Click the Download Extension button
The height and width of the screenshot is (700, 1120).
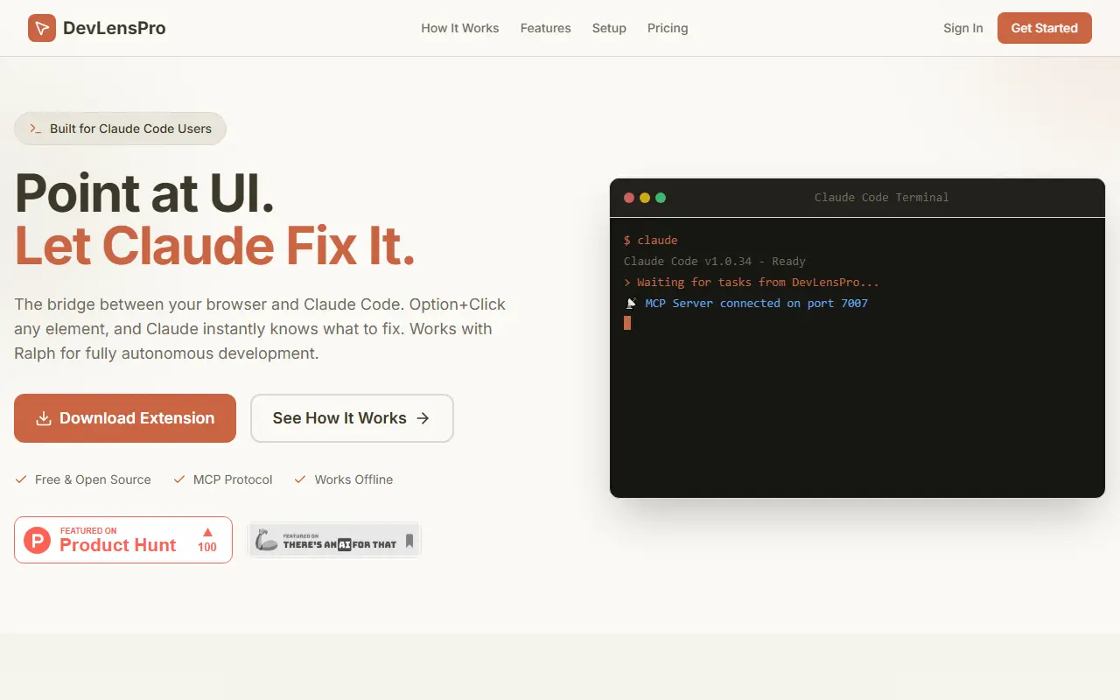click(125, 418)
